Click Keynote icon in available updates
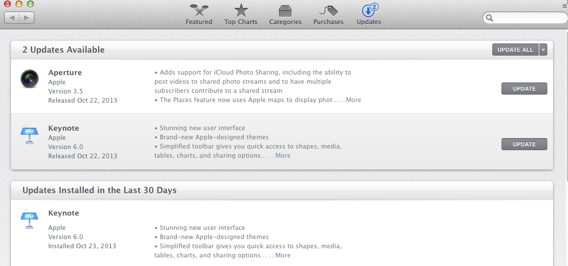This screenshot has height=266, width=568. (29, 135)
